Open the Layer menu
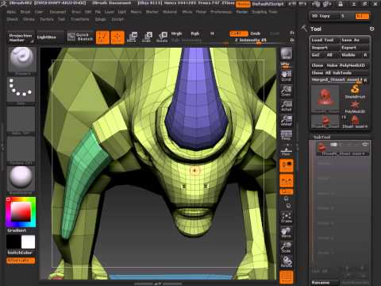Image resolution: width=381 pixels, height=286 pixels. tap(110, 12)
